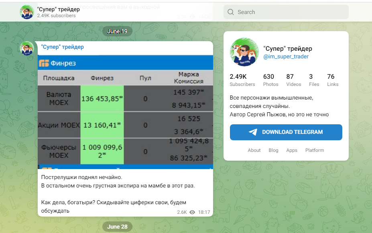Image resolution: width=372 pixels, height=233 pixels.
Task: Click the 2.49K subscribers header text
Action: 56,16
